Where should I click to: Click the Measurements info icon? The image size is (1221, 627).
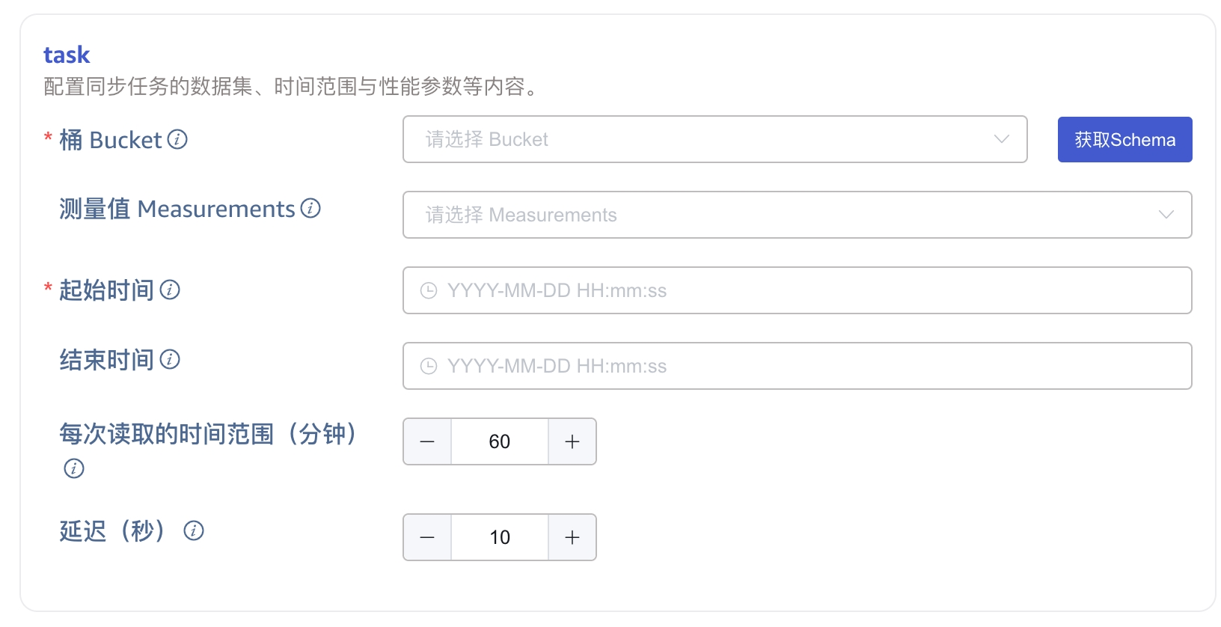(310, 209)
